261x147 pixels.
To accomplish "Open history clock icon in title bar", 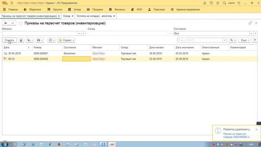I will [211, 3].
